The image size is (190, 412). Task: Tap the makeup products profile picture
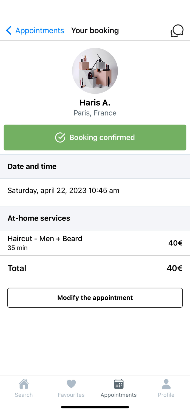[x=95, y=71]
